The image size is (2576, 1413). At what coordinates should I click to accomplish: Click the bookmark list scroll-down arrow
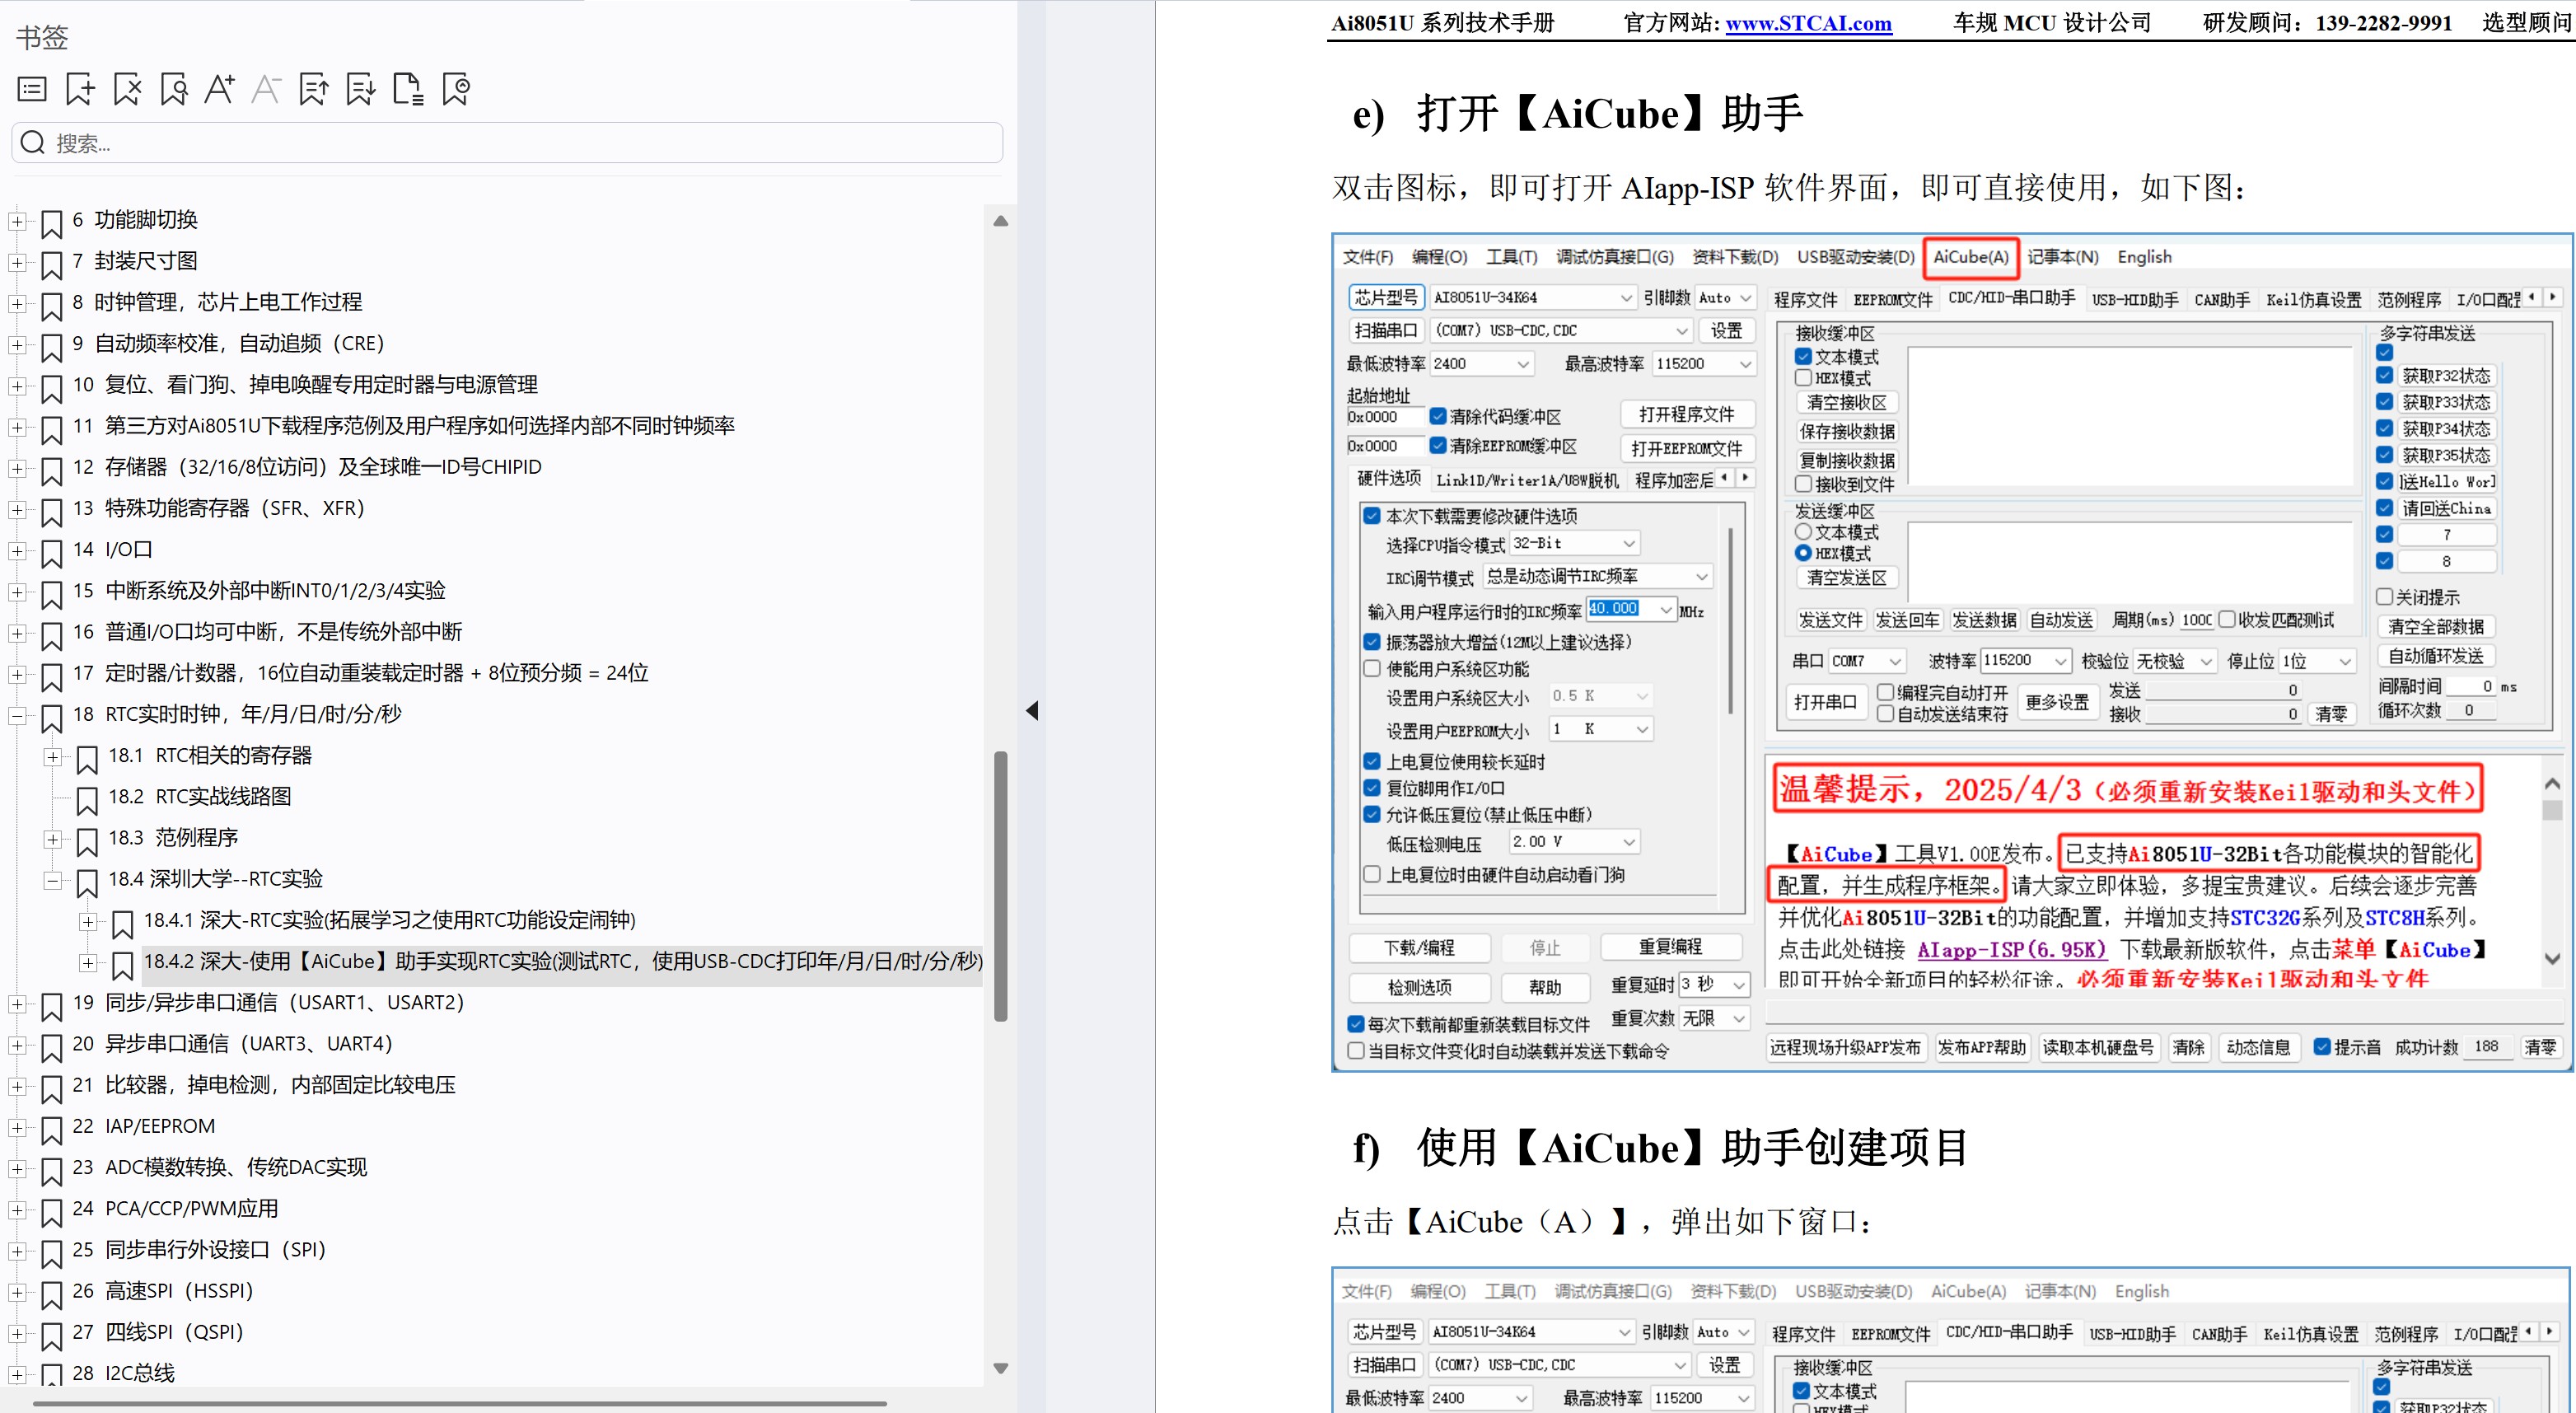(x=1000, y=1368)
